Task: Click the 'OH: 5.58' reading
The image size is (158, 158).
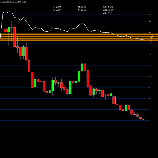Action: click(108, 10)
